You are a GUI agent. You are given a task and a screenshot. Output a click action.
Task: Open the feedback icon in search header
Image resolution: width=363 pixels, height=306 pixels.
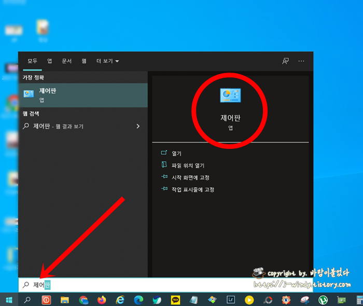pos(285,61)
